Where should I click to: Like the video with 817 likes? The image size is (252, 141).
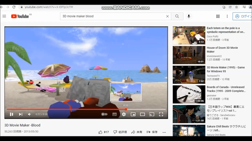pos(104,132)
